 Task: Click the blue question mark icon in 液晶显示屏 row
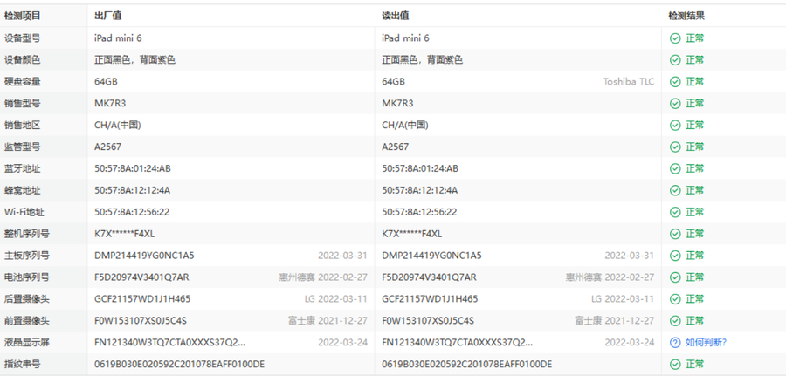[x=675, y=343]
